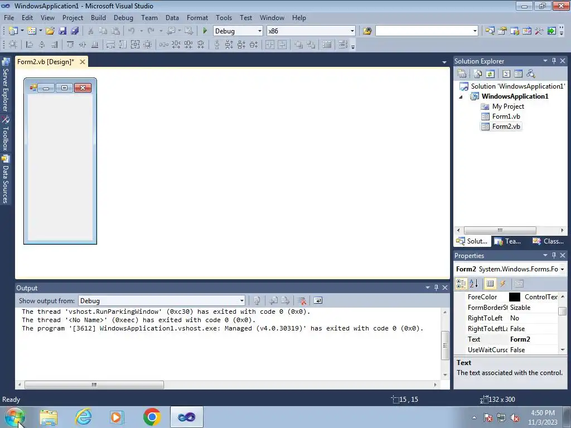Open the Data Sources side tab
This screenshot has width=571, height=428.
[6, 179]
